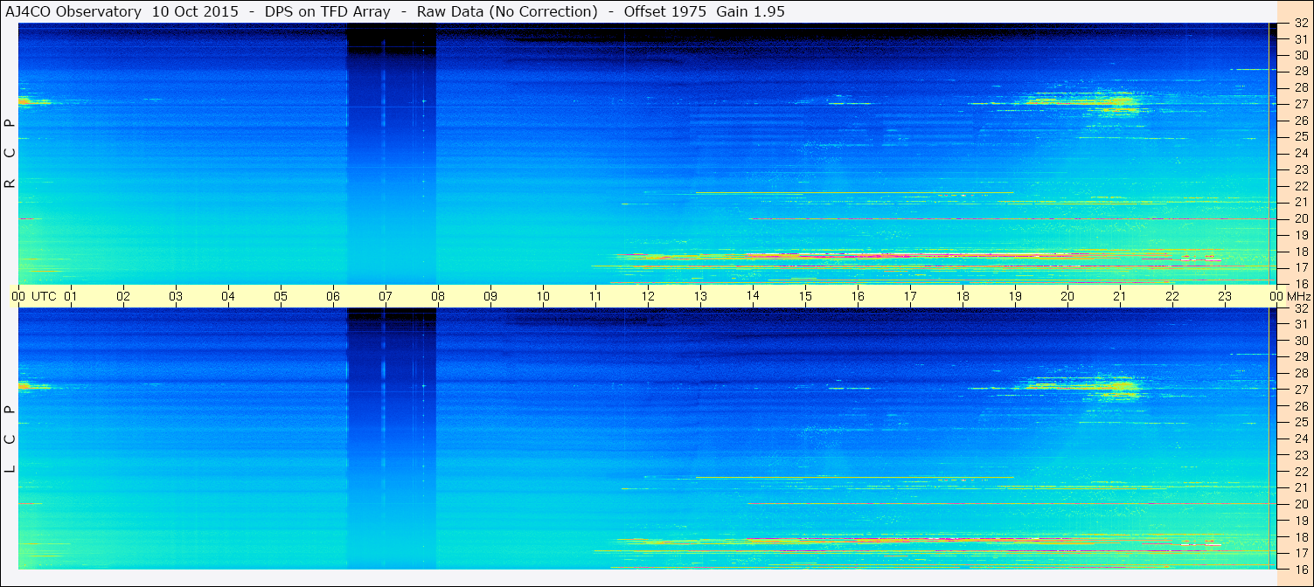Pick hour marker 16 on the time axis

click(x=858, y=296)
